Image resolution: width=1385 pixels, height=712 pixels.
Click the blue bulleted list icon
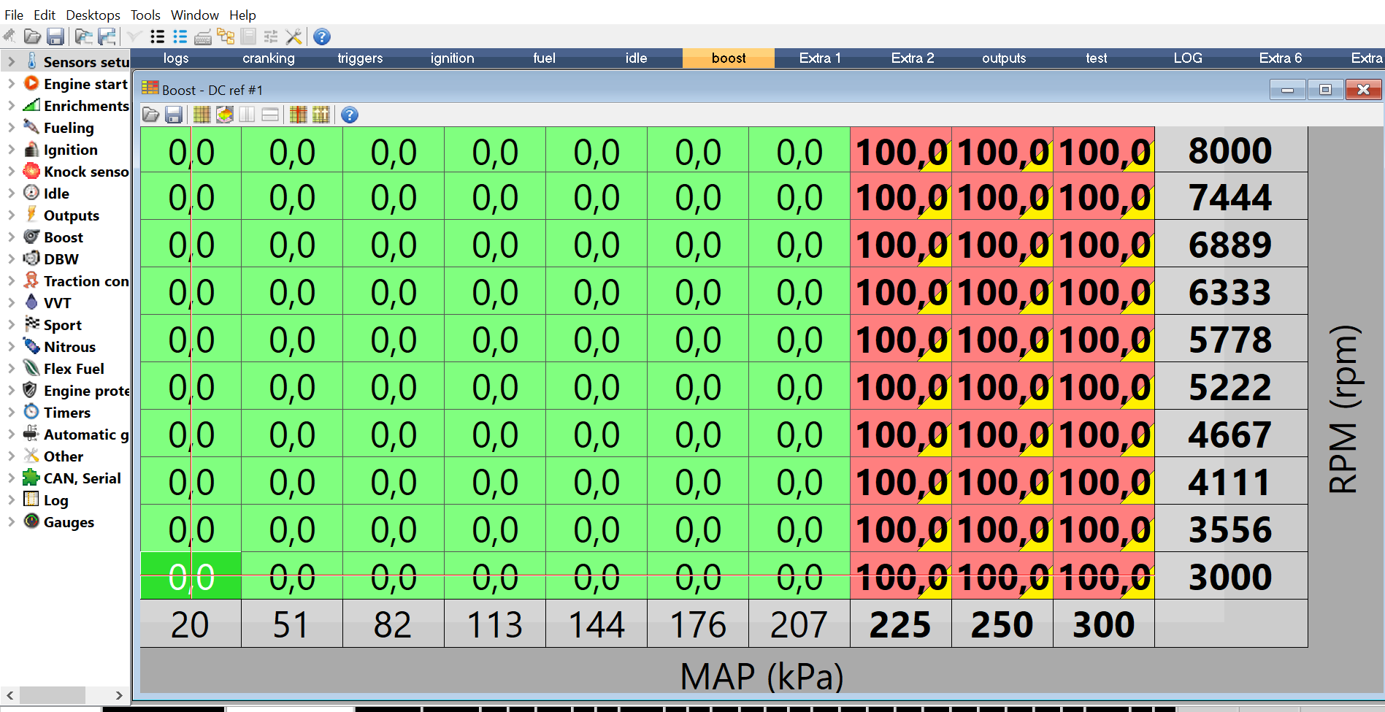(180, 37)
